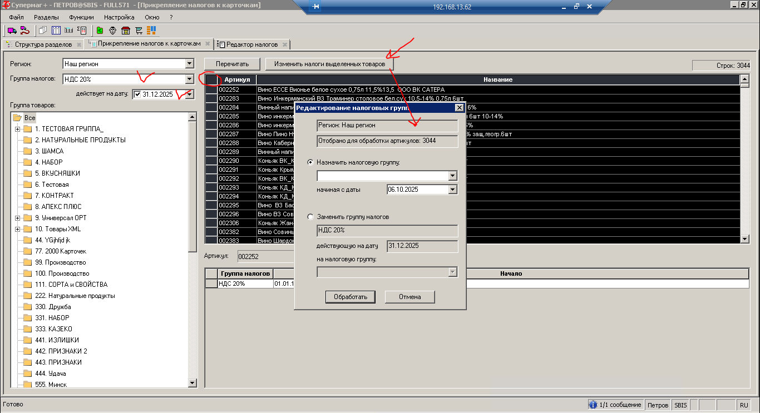The width and height of the screenshot is (760, 413).
Task: Click the pink truck toolbar icon
Action: point(11,30)
